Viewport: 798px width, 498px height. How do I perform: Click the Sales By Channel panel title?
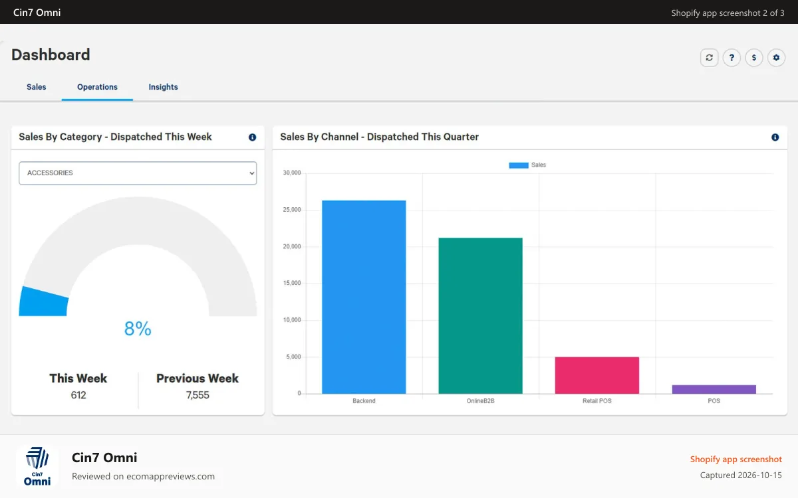coord(379,137)
